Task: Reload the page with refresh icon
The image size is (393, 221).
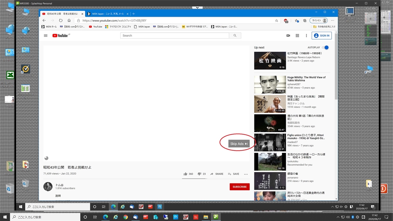Action: pos(61,21)
